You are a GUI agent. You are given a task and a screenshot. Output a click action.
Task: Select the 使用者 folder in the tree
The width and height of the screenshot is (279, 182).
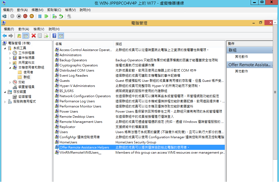pos(28,72)
